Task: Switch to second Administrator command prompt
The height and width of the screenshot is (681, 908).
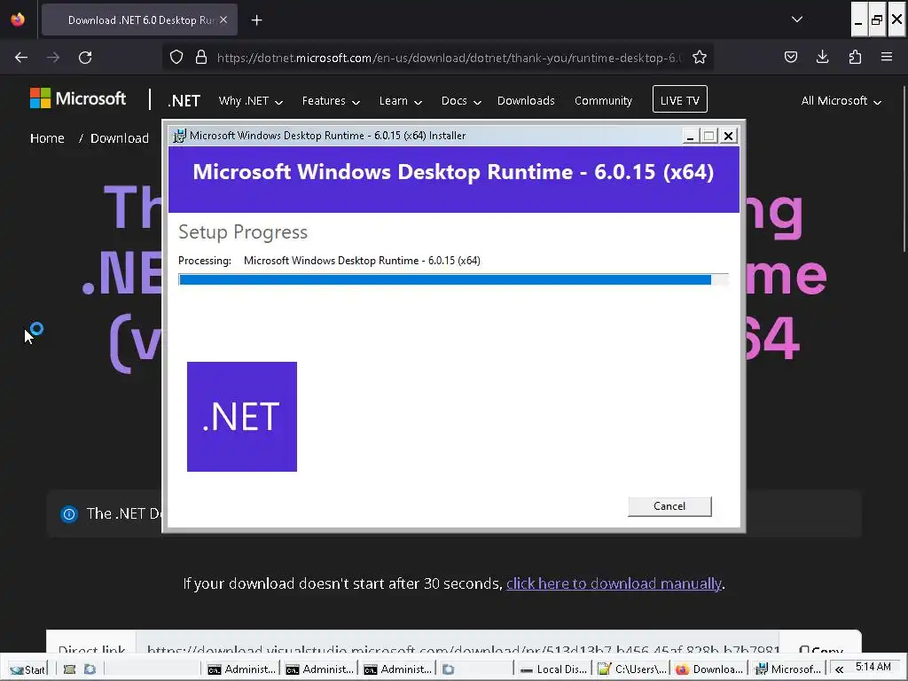Action: (x=319, y=669)
